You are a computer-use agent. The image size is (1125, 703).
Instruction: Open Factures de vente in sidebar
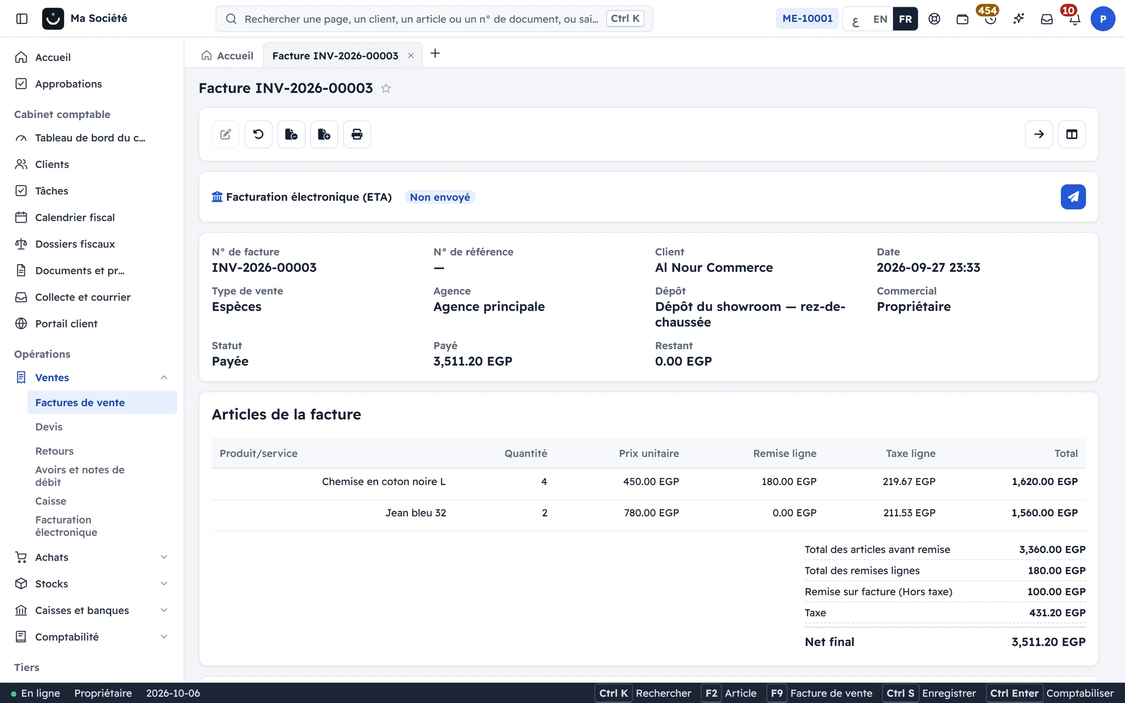[102, 403]
